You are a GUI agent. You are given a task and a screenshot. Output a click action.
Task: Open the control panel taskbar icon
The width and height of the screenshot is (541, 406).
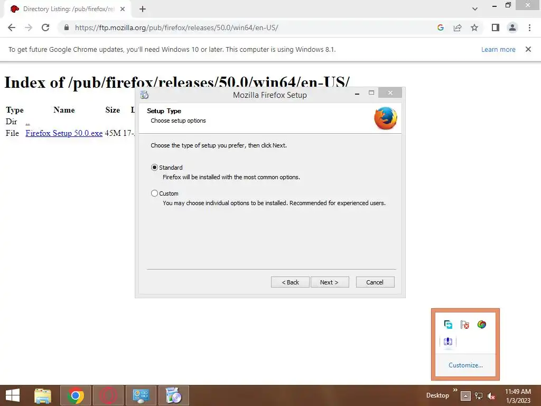[141, 395]
